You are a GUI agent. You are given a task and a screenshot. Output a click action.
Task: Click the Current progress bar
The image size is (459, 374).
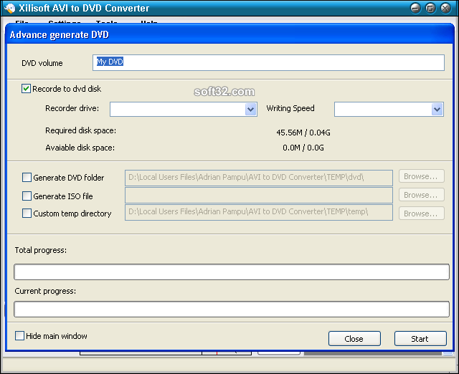pyautogui.click(x=232, y=309)
